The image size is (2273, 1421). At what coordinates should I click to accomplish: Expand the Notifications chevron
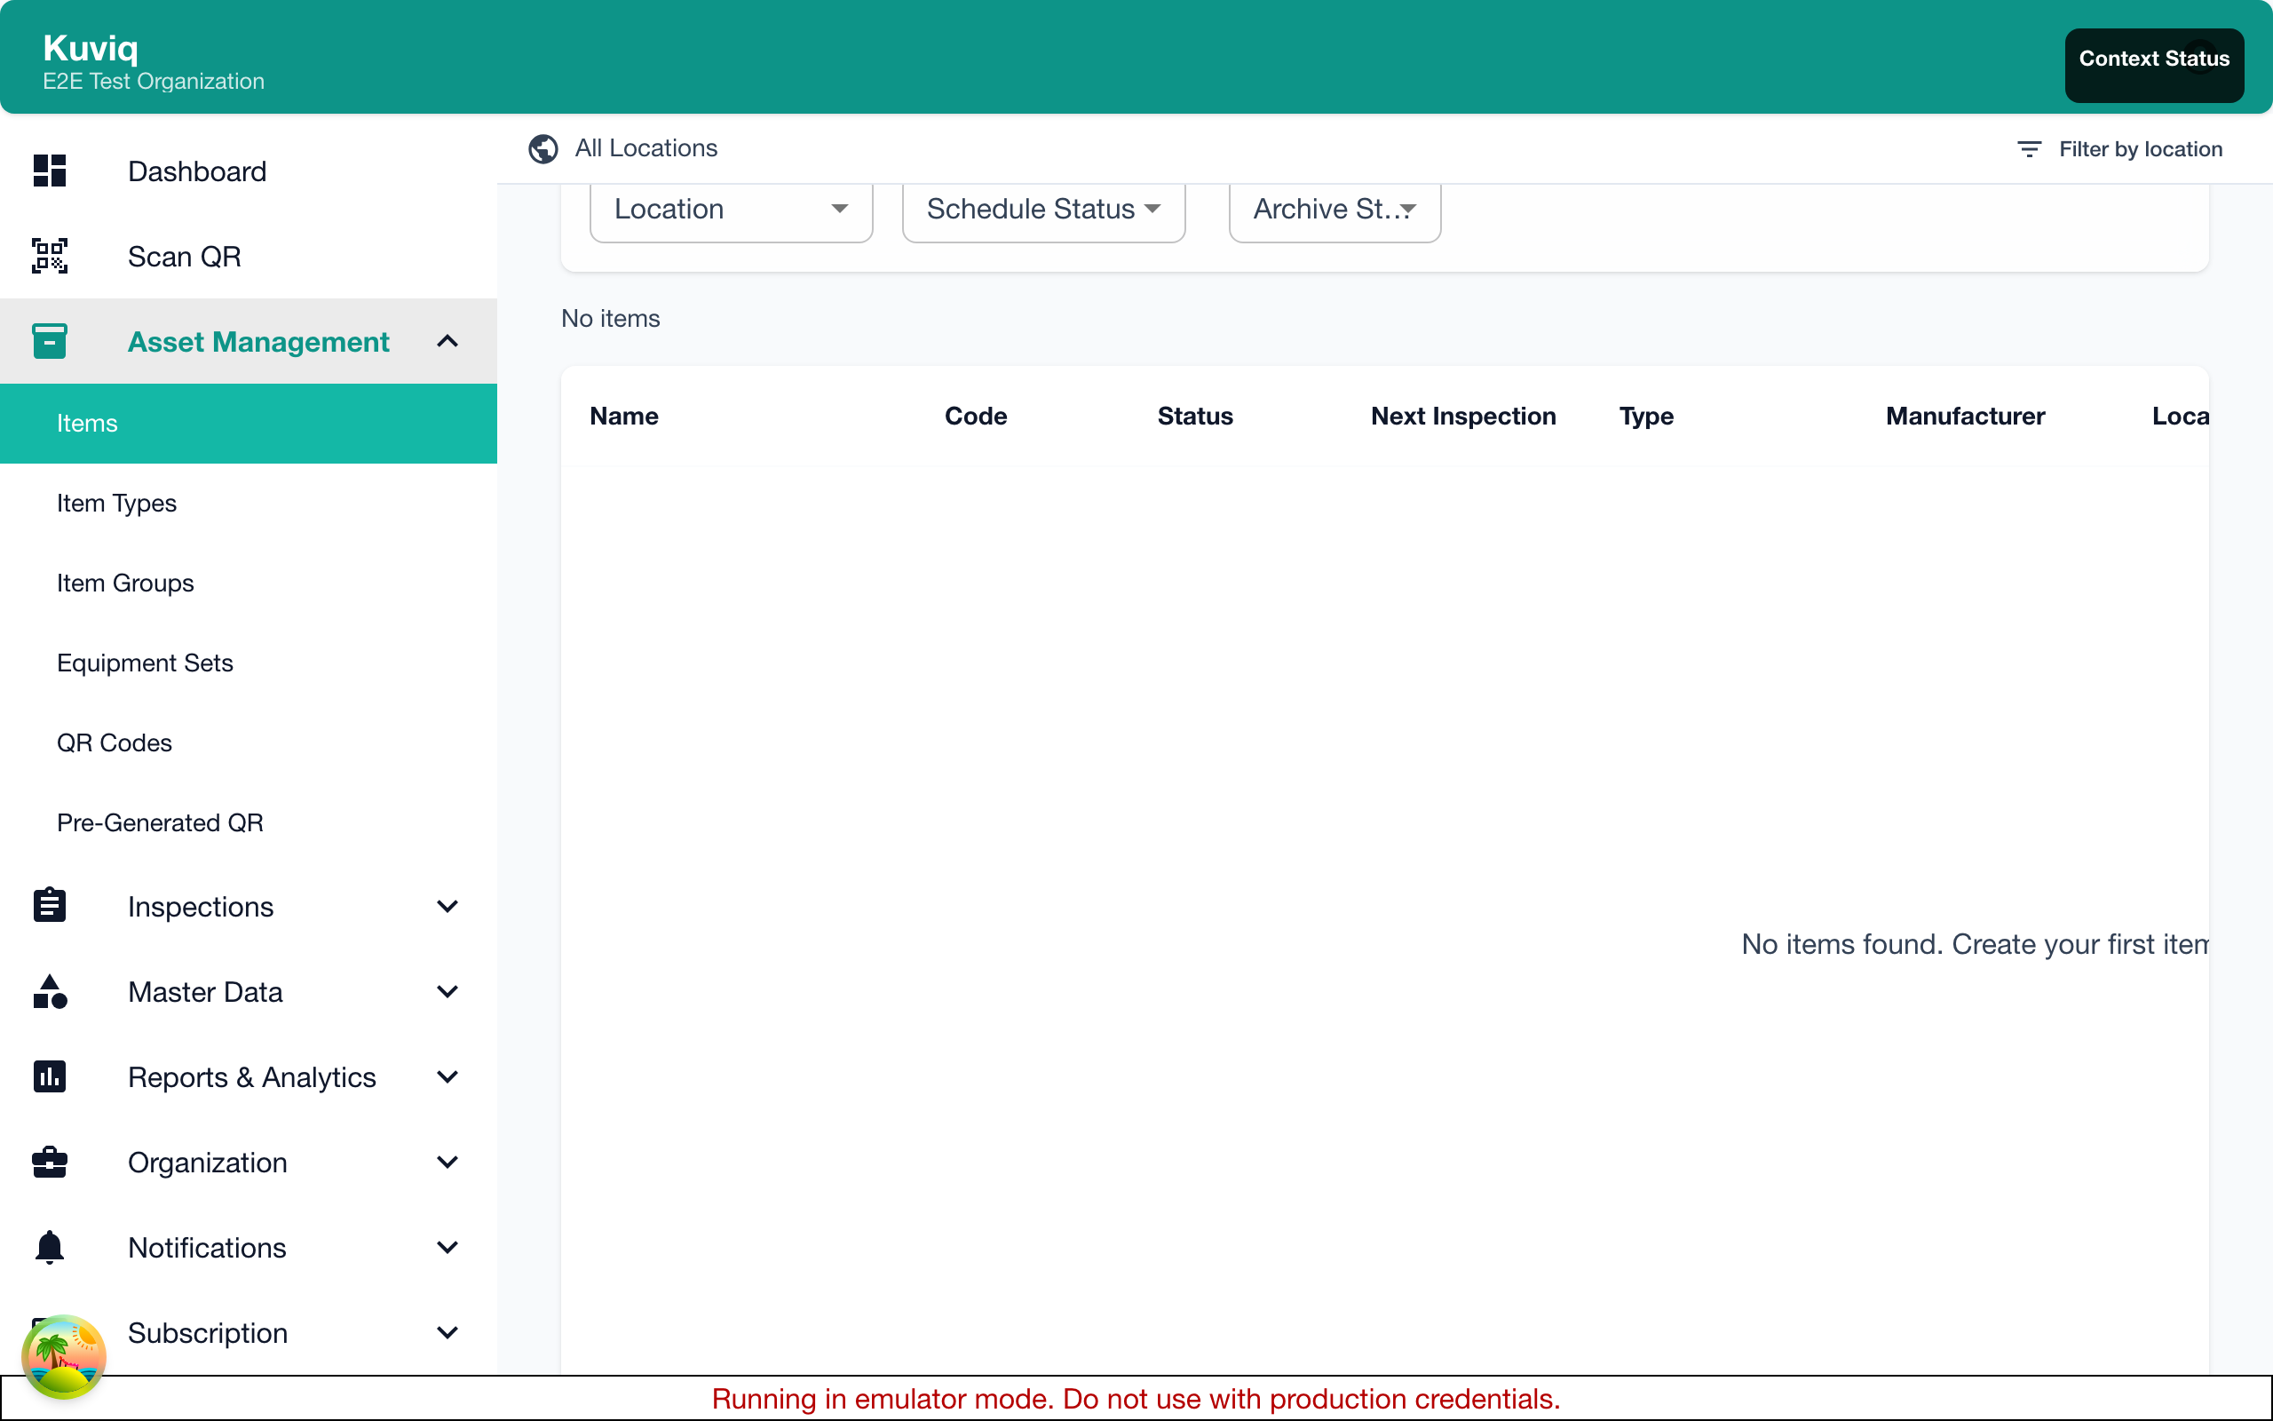447,1247
